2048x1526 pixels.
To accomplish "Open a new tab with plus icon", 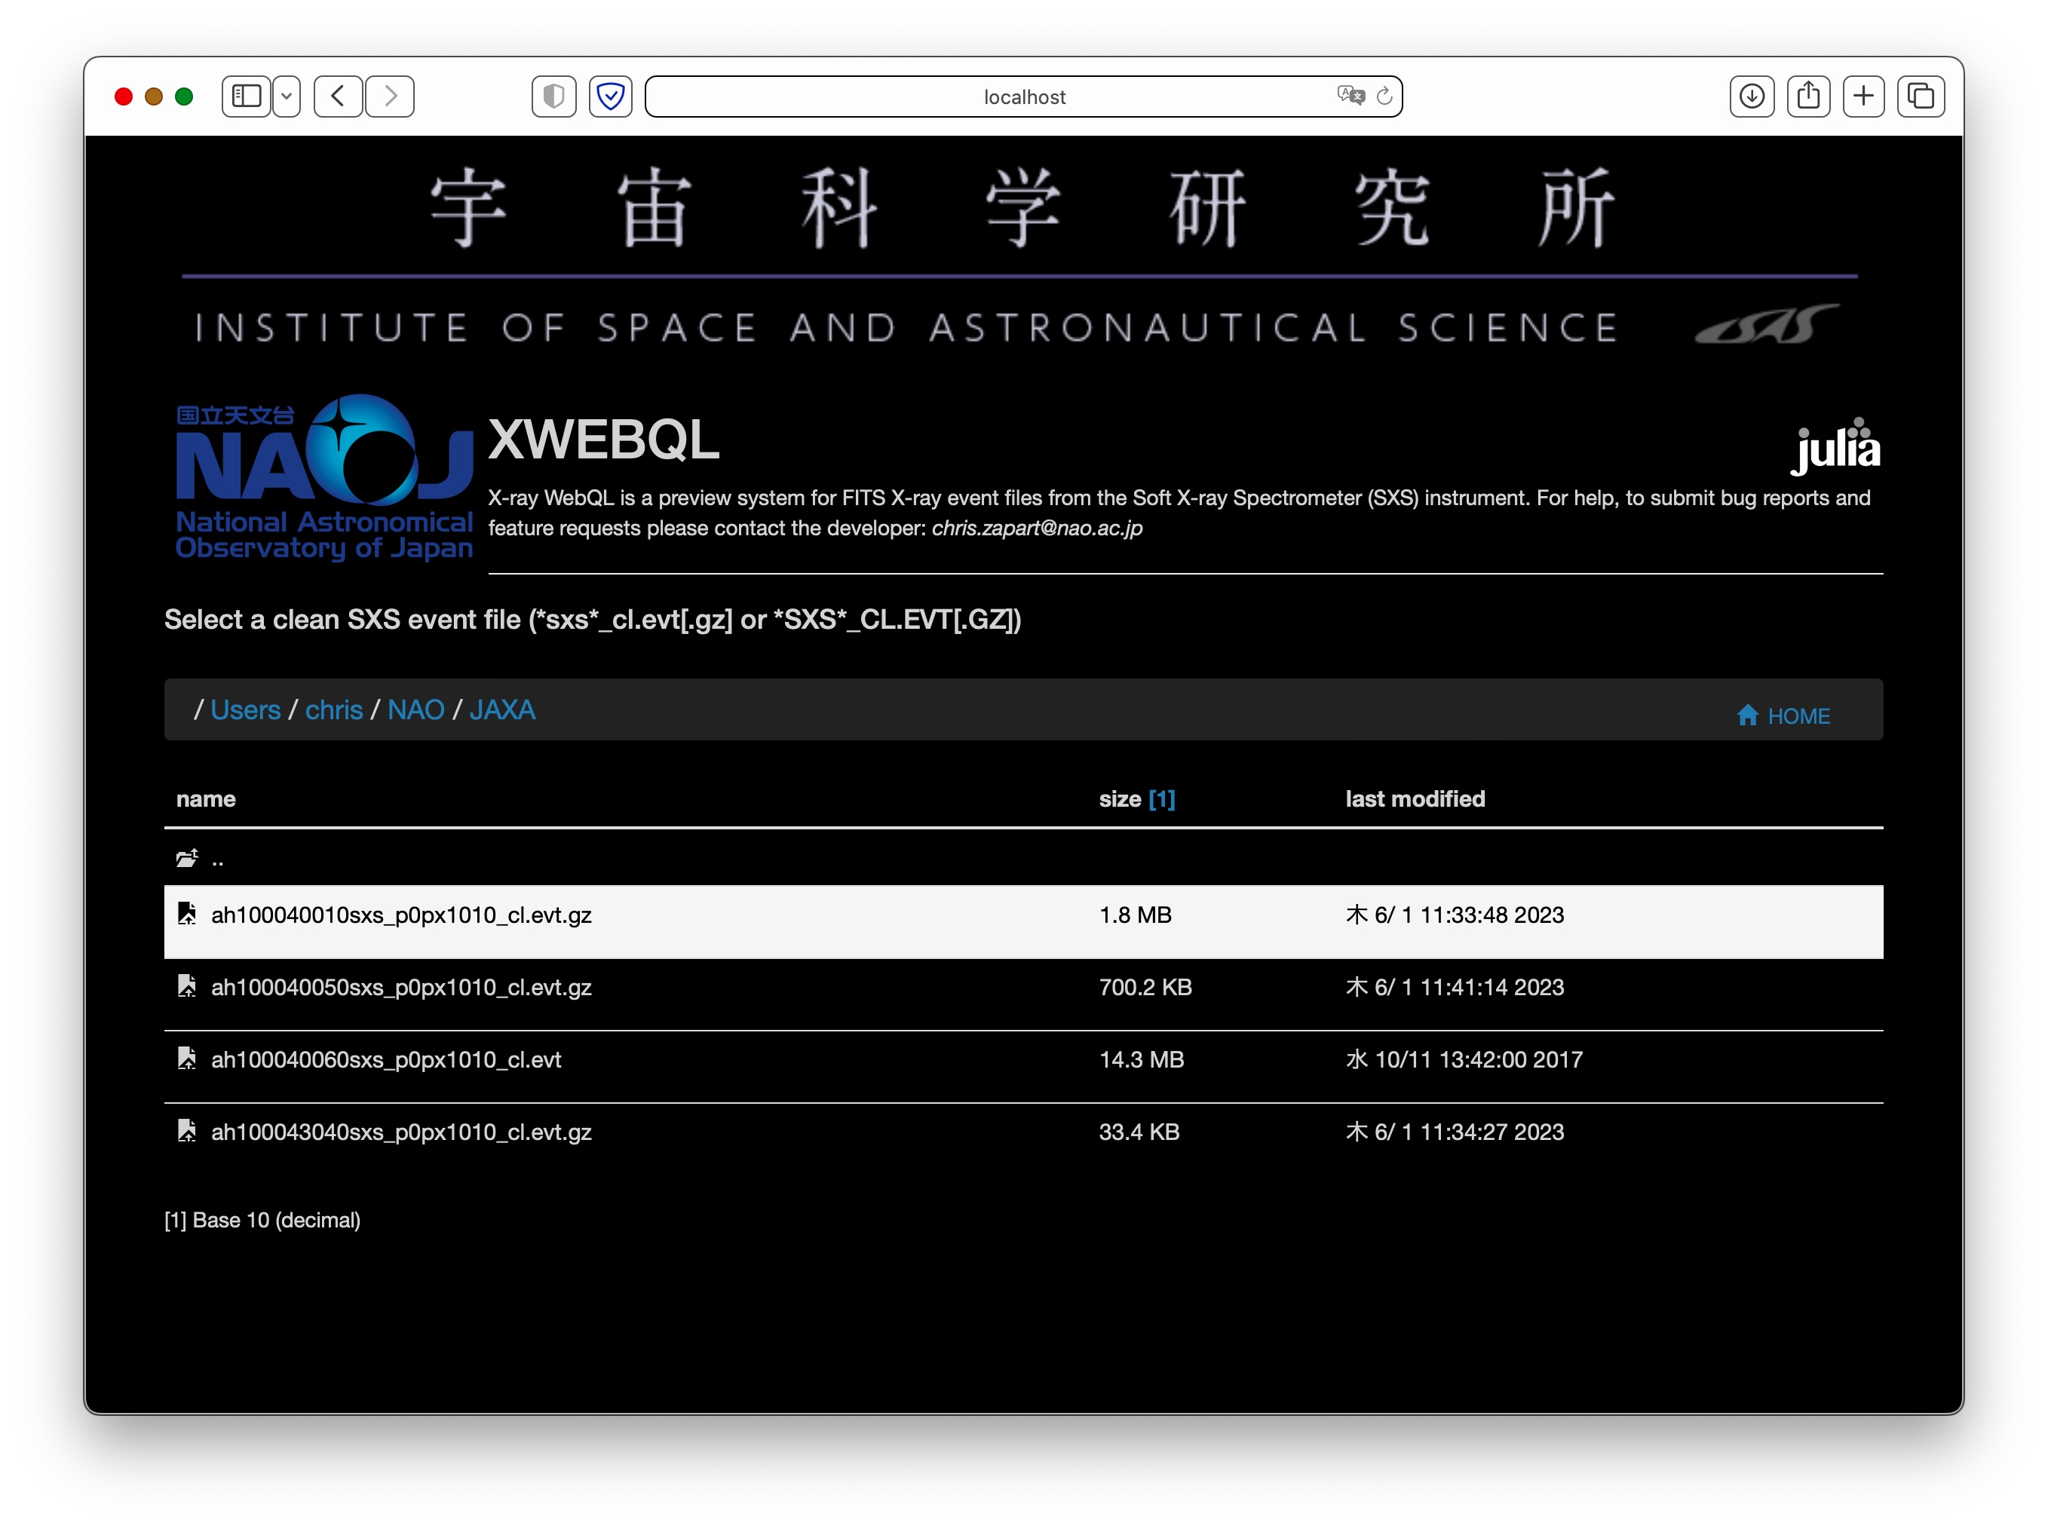I will [x=1863, y=96].
